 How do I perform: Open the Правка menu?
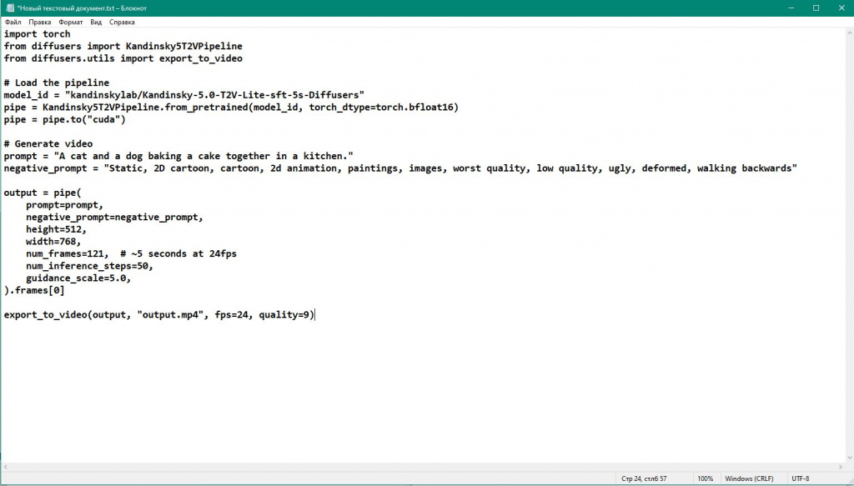[39, 23]
